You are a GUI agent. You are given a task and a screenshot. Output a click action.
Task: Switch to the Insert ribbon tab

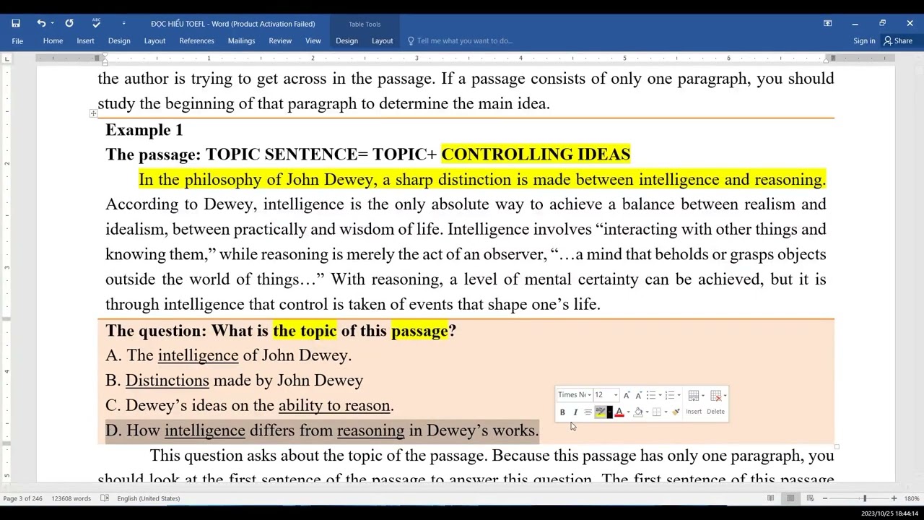[85, 41]
